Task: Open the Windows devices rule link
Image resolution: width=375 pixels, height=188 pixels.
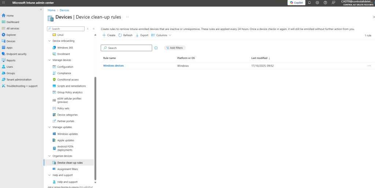Action: 114,66
